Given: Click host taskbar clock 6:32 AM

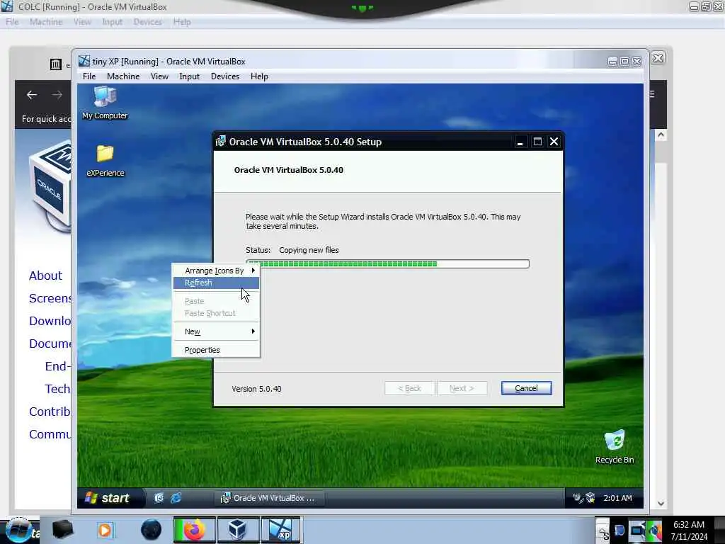Looking at the screenshot, I should [689, 531].
